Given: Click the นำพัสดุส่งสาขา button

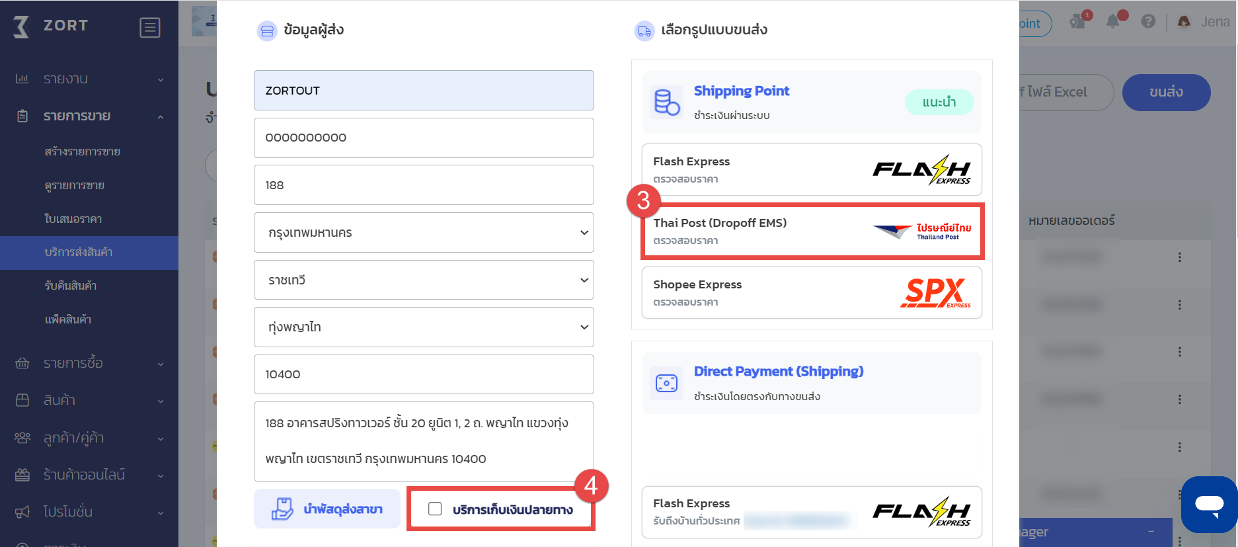Looking at the screenshot, I should tap(327, 509).
